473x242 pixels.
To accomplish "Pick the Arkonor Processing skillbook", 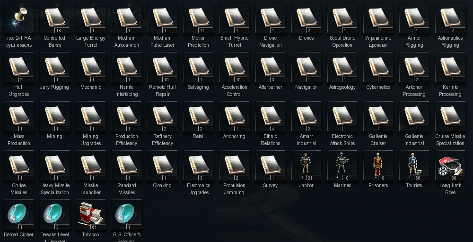I will (414, 67).
